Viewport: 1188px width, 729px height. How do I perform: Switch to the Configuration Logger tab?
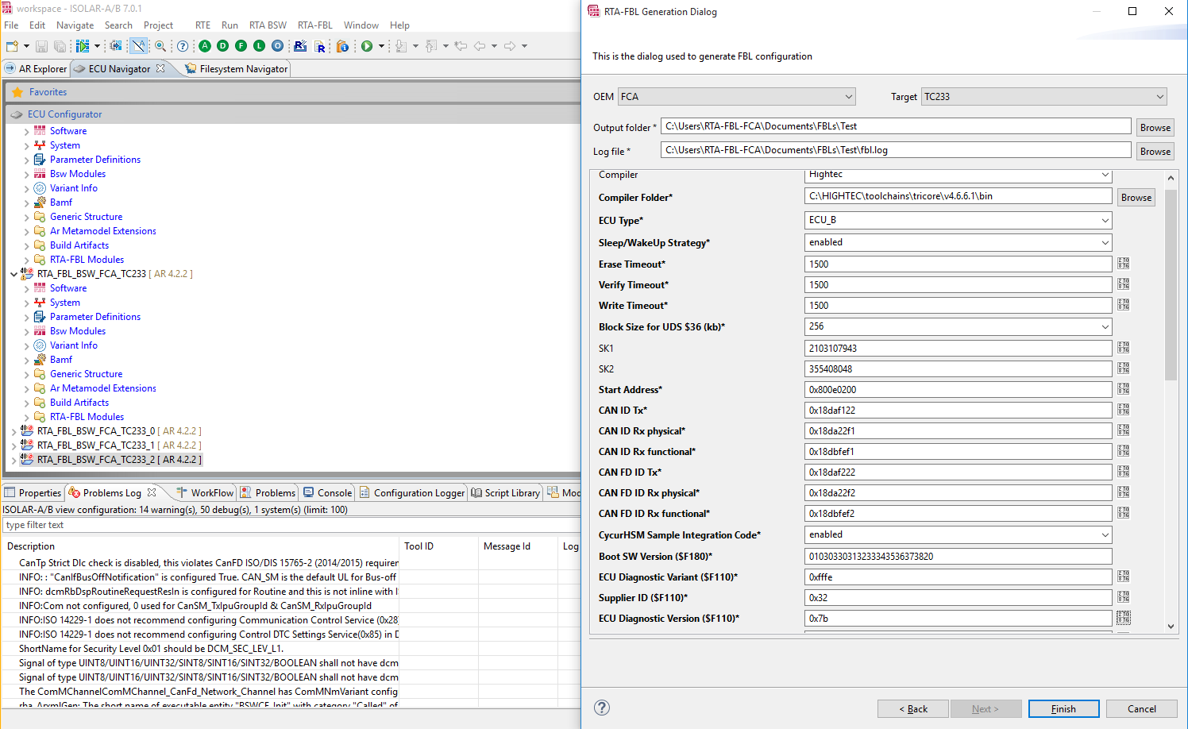click(x=412, y=493)
